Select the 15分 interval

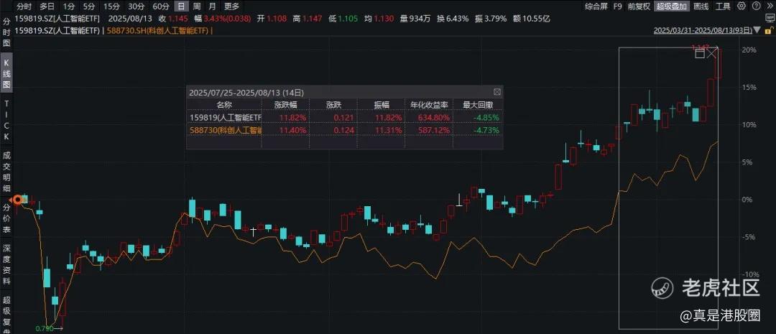(111, 6)
